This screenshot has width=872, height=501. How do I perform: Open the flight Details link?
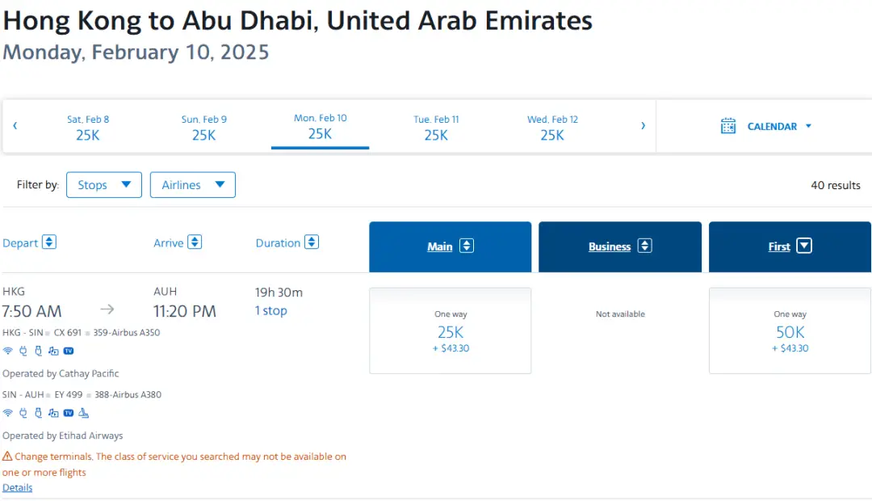point(17,488)
